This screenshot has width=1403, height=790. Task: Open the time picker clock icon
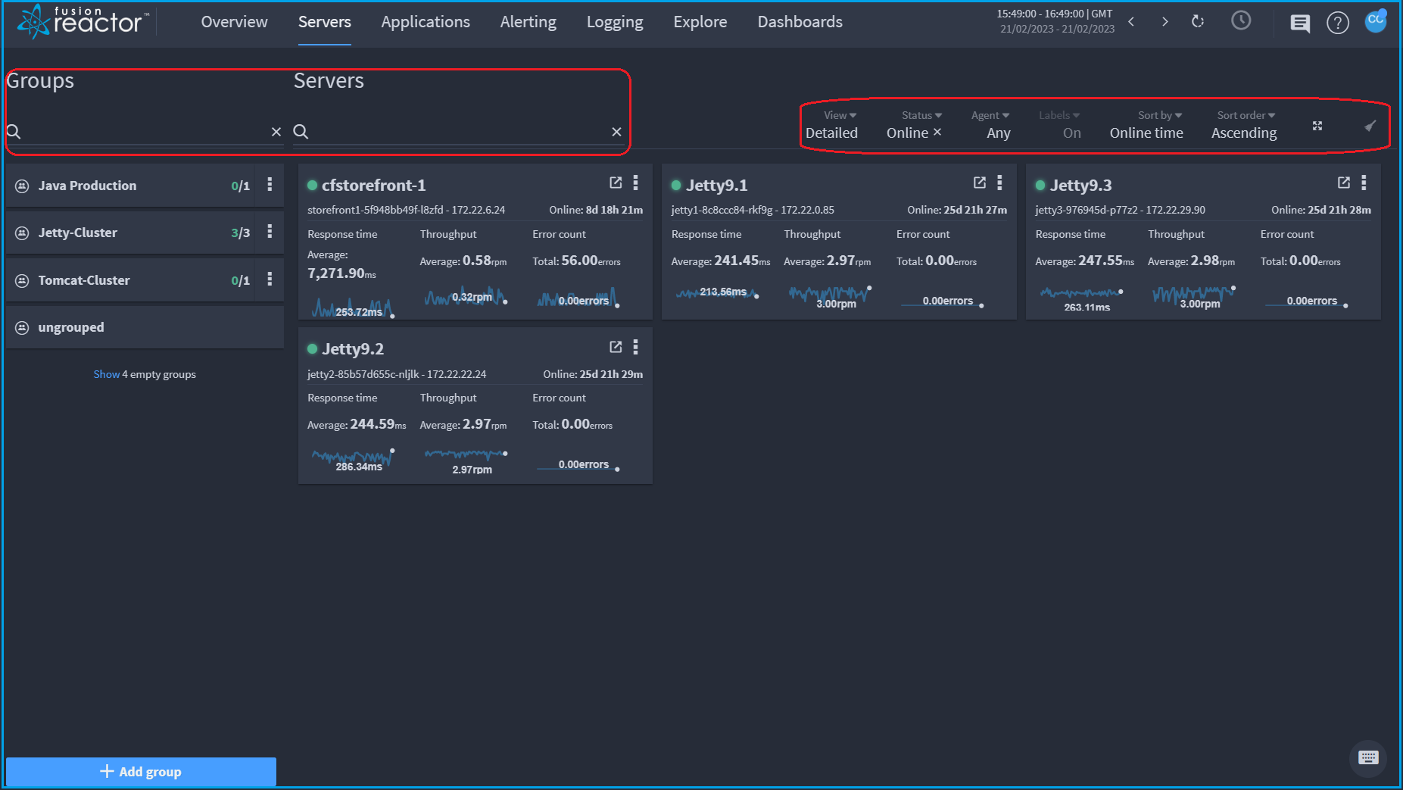click(x=1241, y=20)
